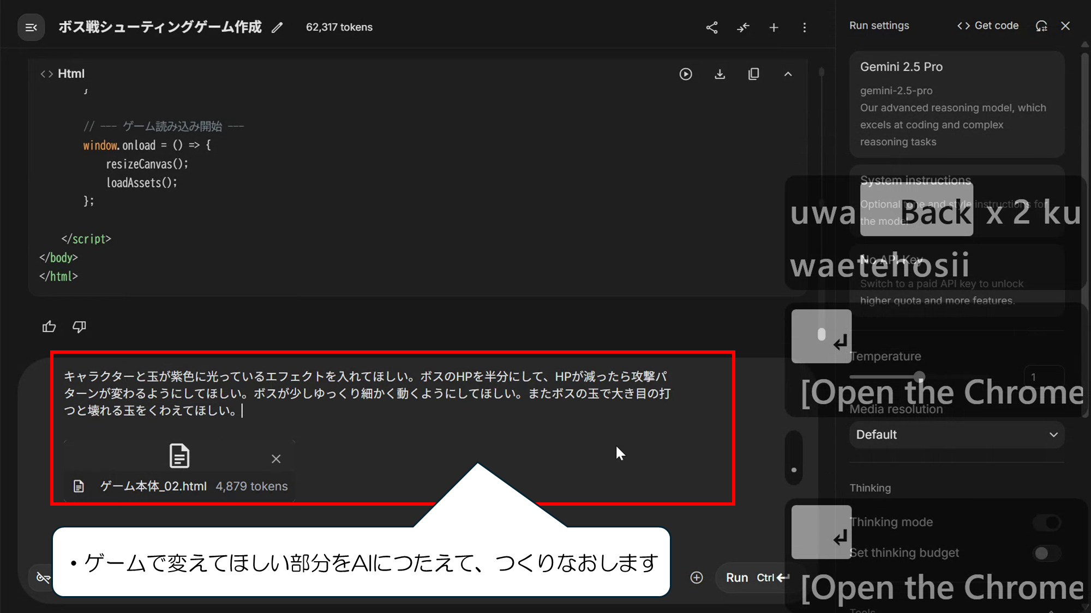Click the loadAssets(); code line

[142, 183]
